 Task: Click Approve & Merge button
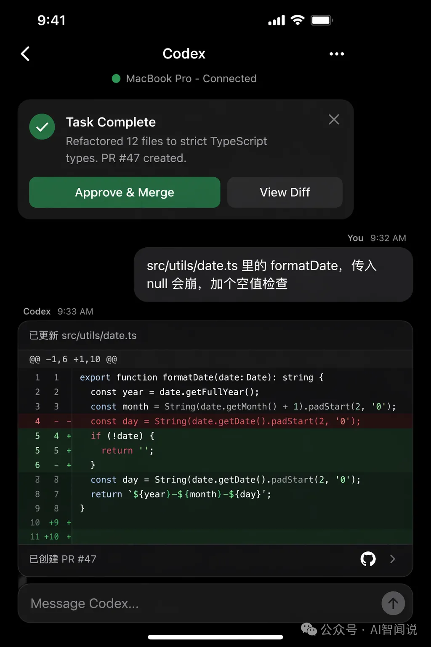[125, 192]
